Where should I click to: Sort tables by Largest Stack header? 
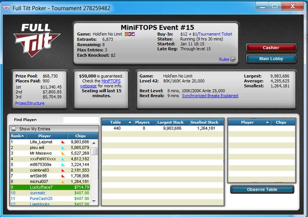pos(172,122)
